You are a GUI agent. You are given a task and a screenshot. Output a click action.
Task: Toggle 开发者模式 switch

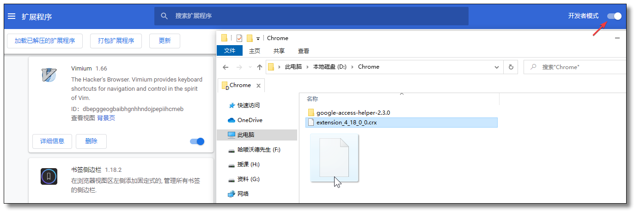(615, 16)
